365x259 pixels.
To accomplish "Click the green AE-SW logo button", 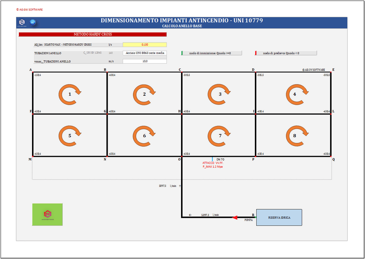I will pyautogui.click(x=47, y=214).
